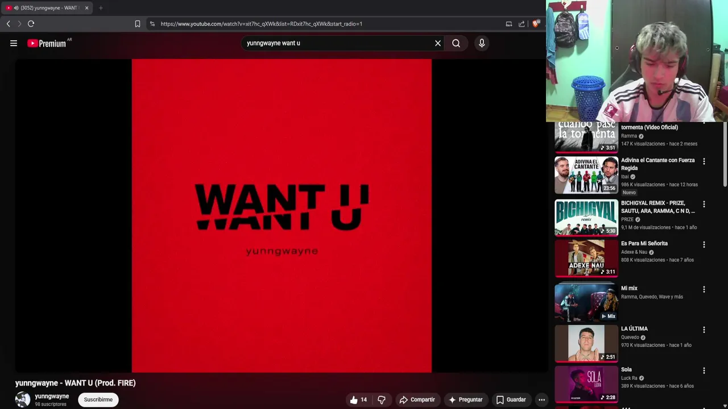
Task: Run search with the magnifier button
Action: point(456,43)
